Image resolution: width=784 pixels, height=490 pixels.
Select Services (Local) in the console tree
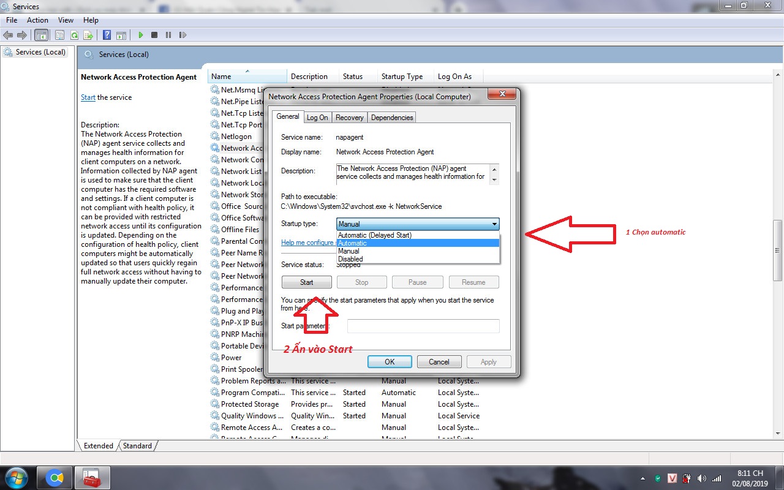click(41, 52)
